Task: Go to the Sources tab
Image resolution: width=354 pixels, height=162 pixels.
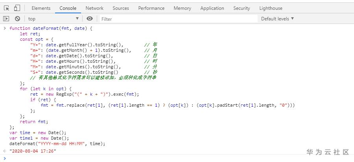Action: [120, 8]
